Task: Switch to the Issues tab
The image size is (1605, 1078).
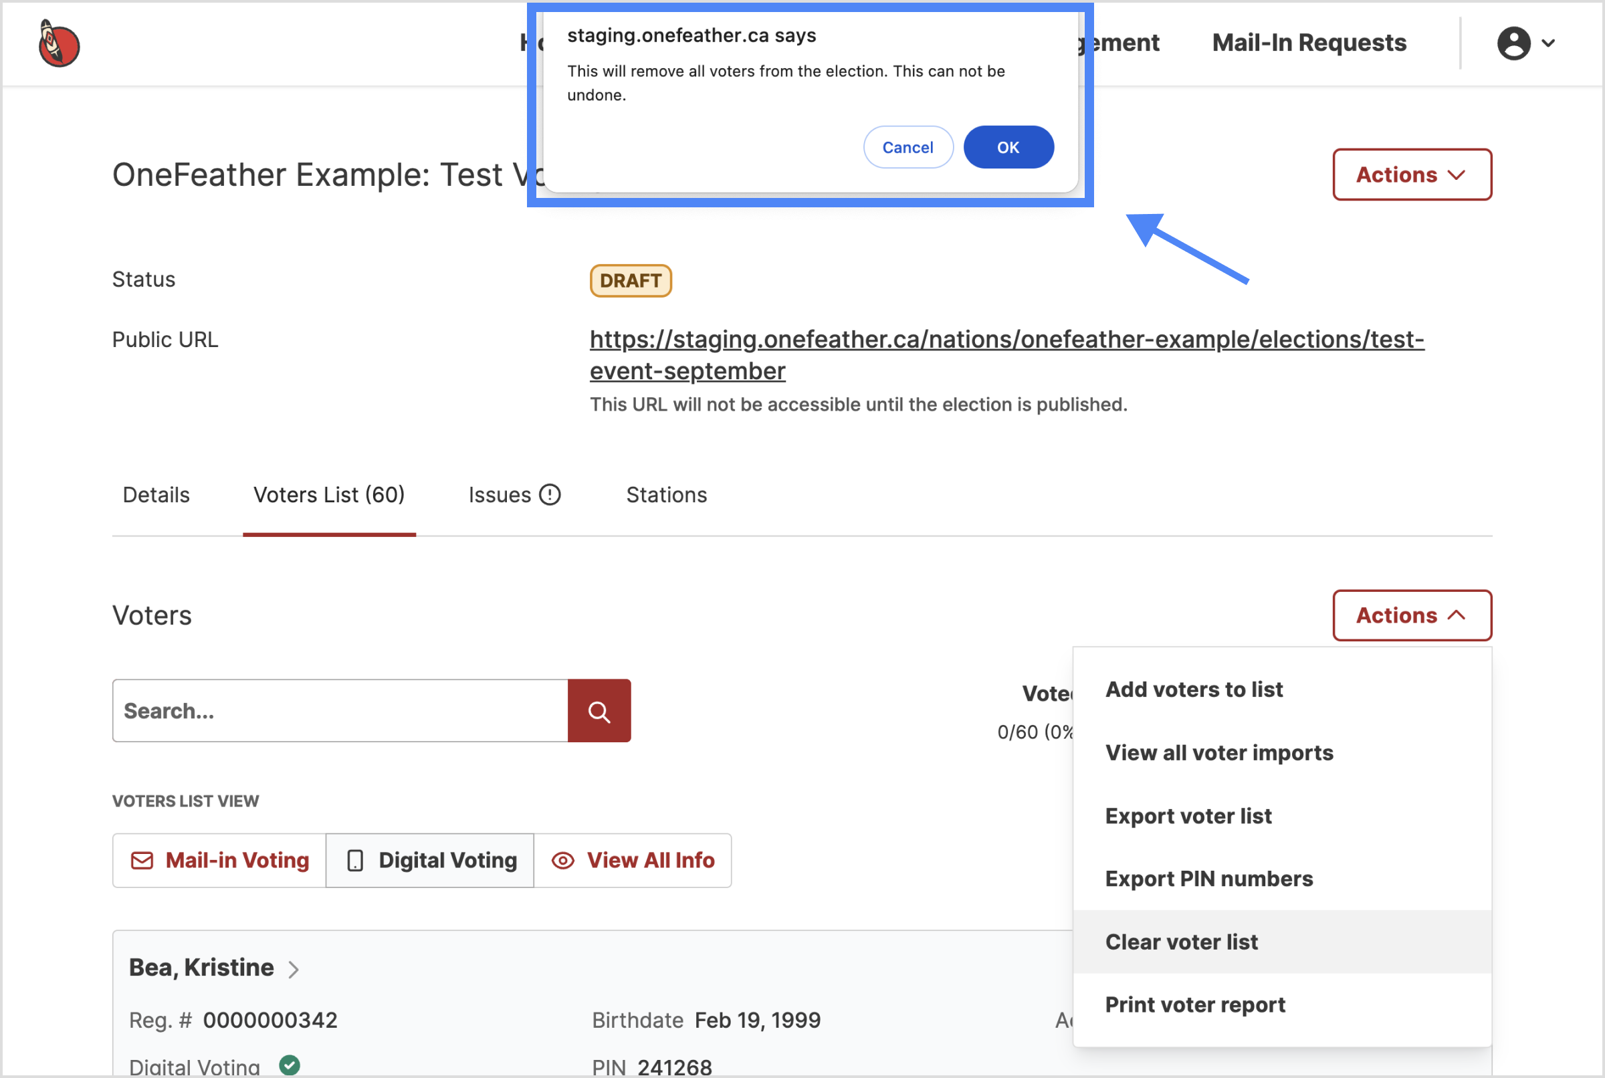Action: (514, 495)
